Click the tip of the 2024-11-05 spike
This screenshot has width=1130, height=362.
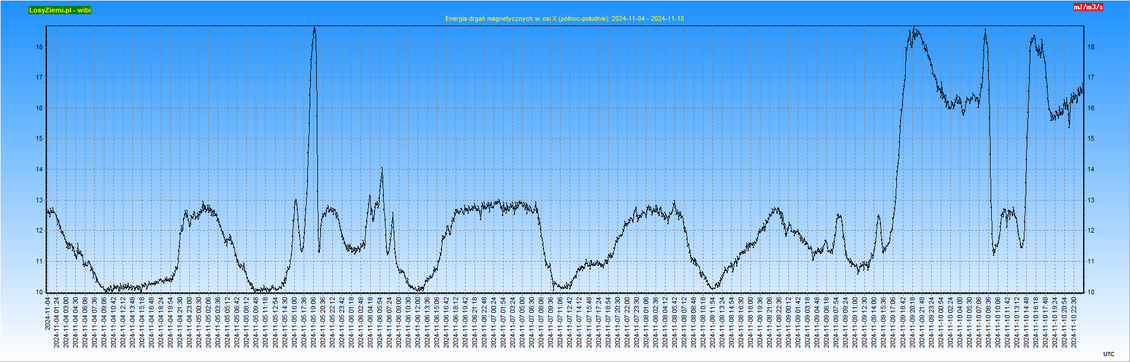click(314, 27)
